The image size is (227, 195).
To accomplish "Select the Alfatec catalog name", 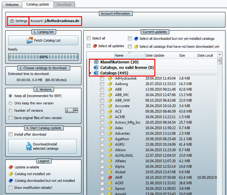I will [121, 161].
